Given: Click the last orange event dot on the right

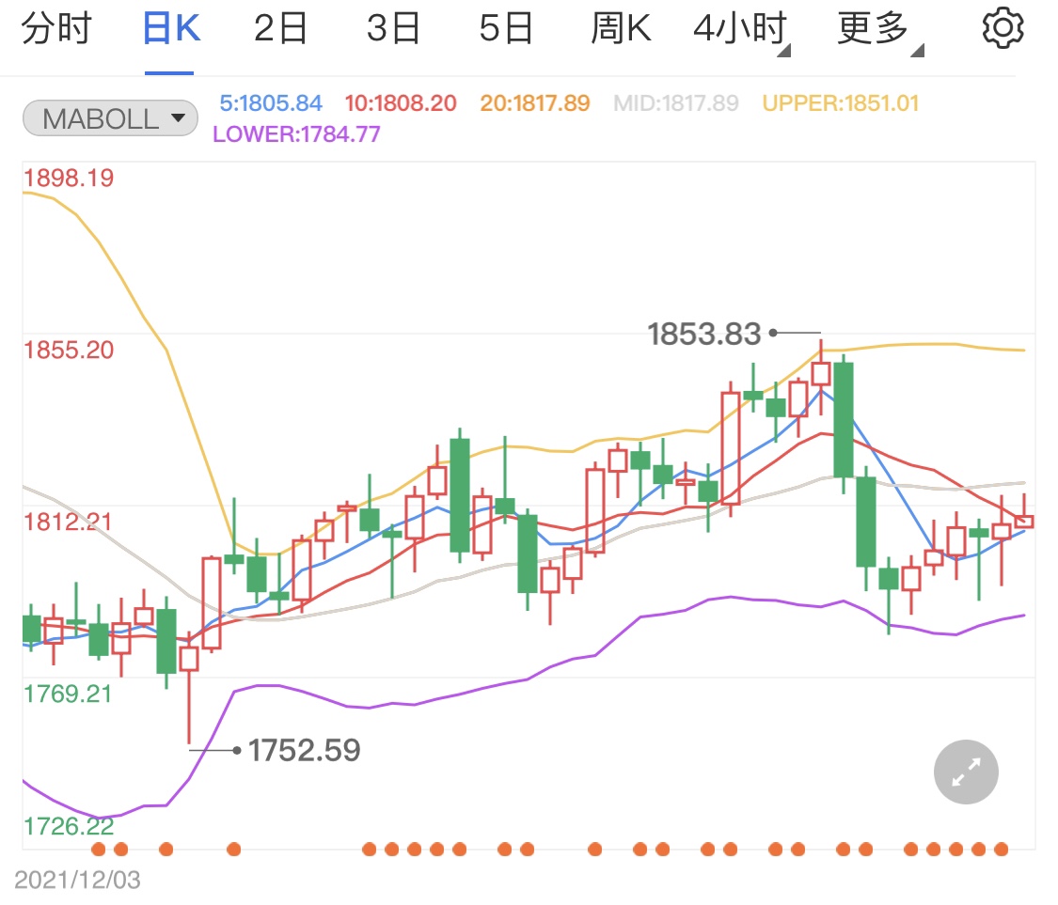Looking at the screenshot, I should pyautogui.click(x=1002, y=849).
